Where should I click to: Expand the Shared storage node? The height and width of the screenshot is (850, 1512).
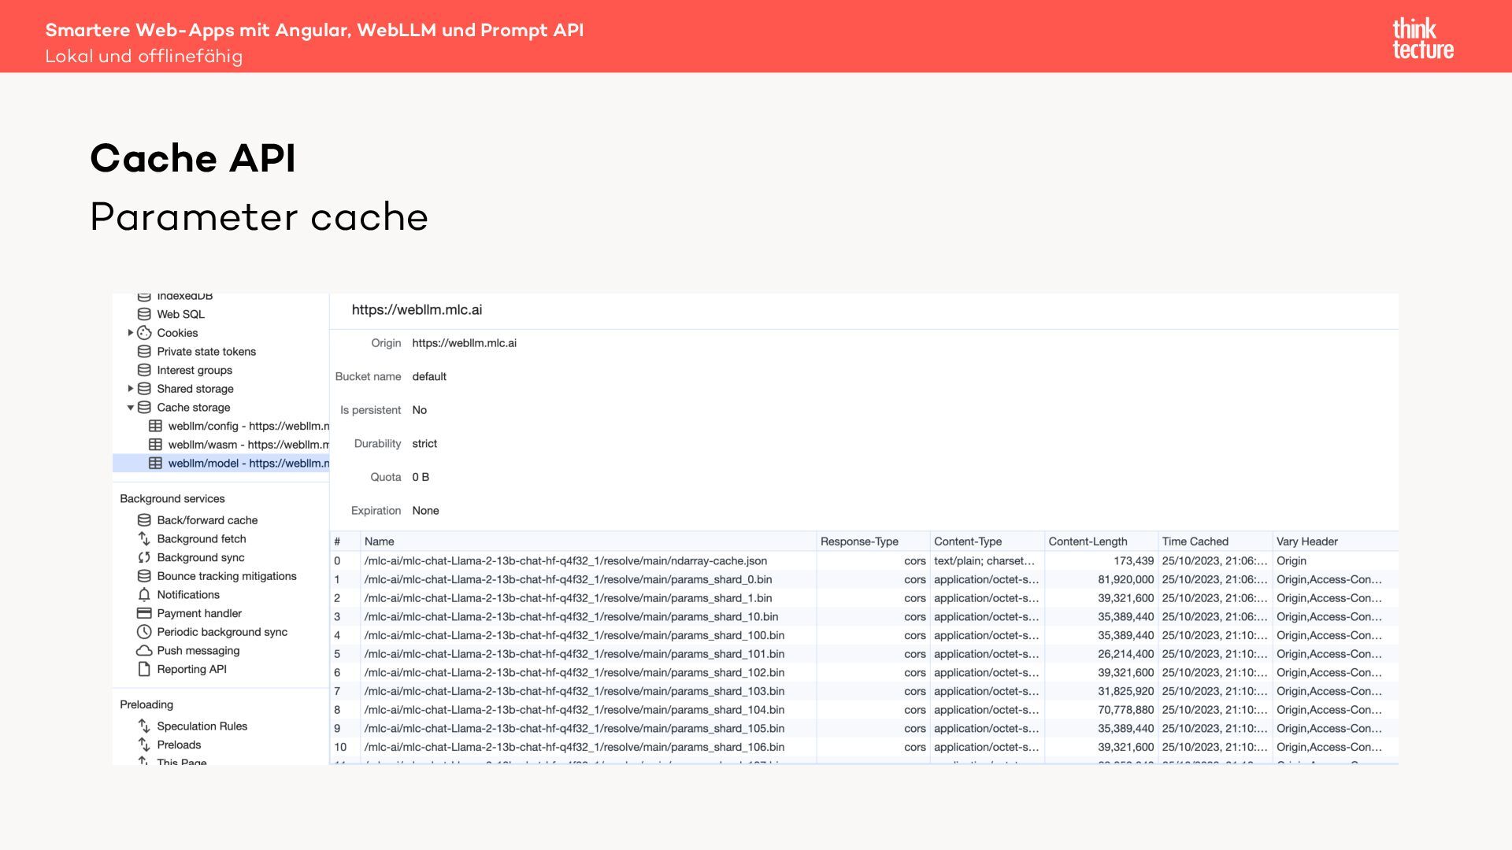[x=130, y=389]
